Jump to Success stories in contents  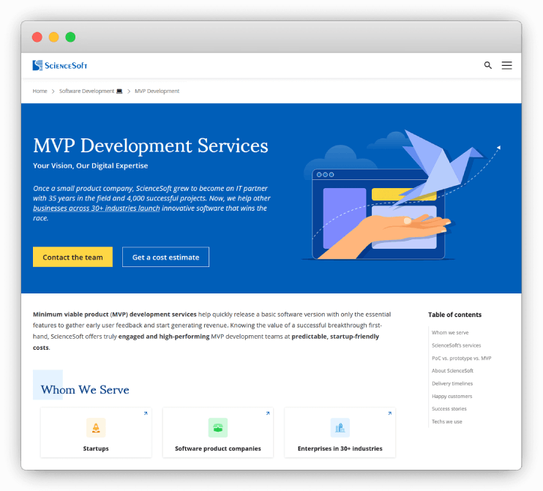449,408
